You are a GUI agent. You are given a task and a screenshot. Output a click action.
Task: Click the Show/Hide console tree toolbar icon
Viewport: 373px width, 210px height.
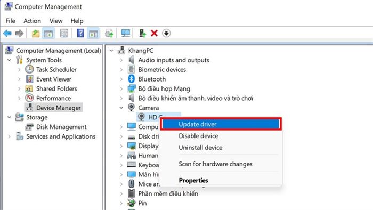pyautogui.click(x=48, y=33)
